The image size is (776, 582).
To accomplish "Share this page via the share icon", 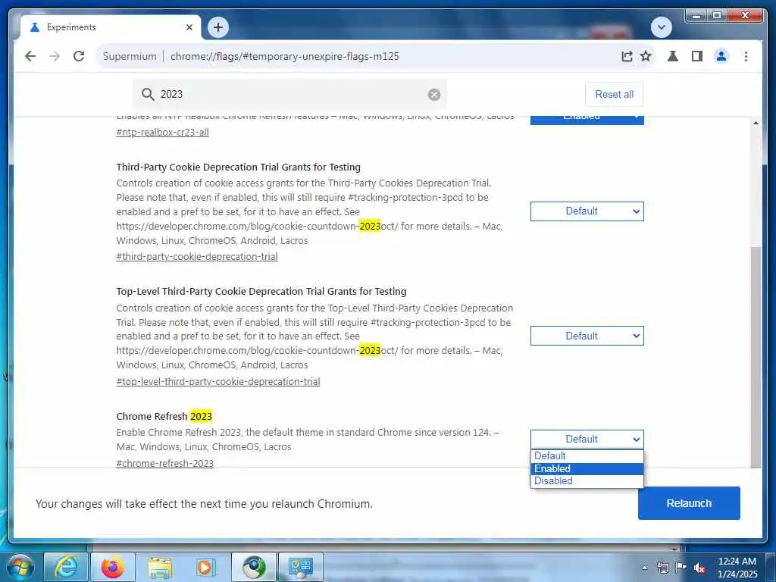I will [x=627, y=56].
